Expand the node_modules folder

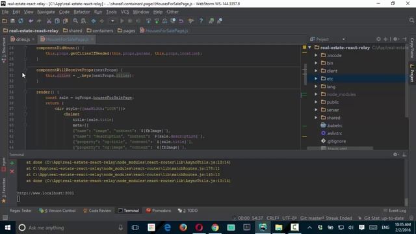316,94
